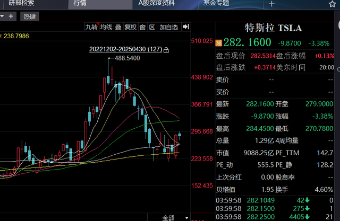Click the 换手 value 4.60%
This screenshot has height=221, width=340.
click(x=324, y=190)
